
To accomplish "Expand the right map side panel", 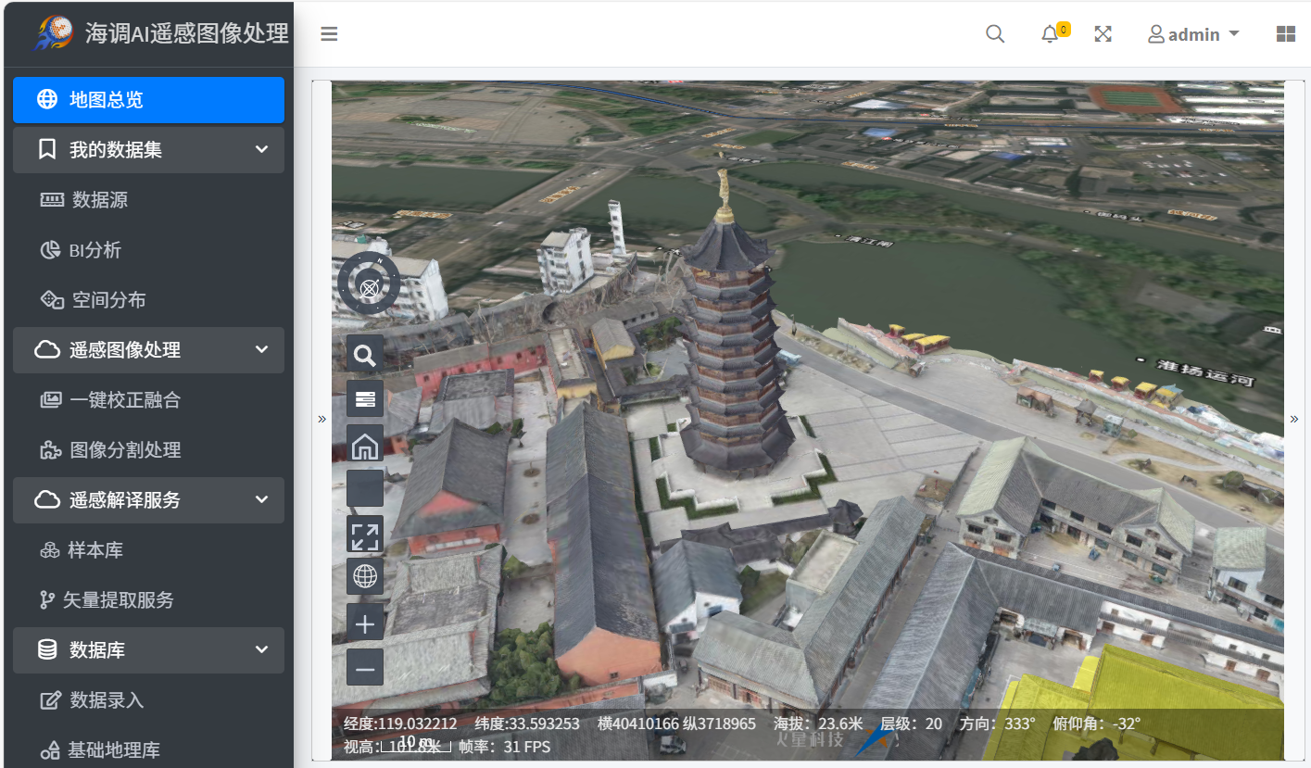I will 1294,420.
